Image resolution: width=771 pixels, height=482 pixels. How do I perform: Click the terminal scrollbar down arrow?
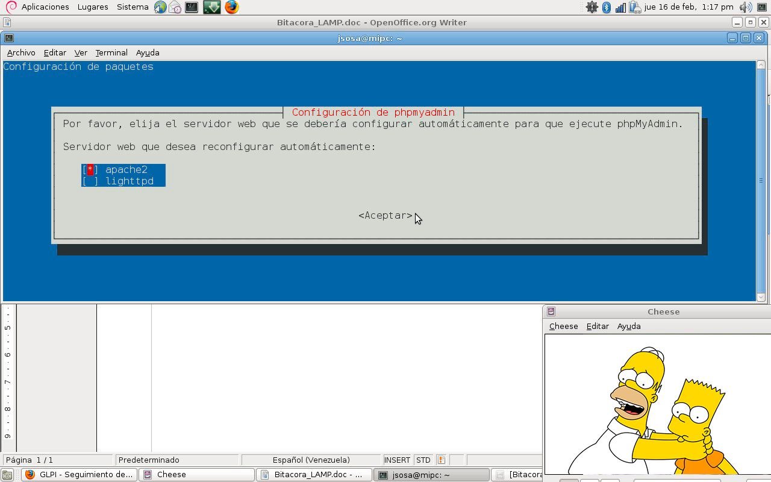click(761, 296)
